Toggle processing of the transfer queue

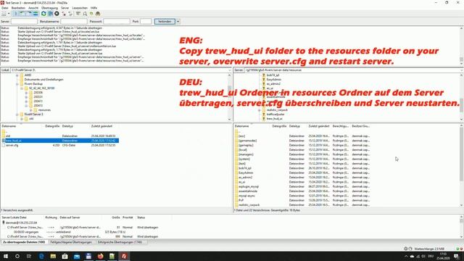point(50,14)
